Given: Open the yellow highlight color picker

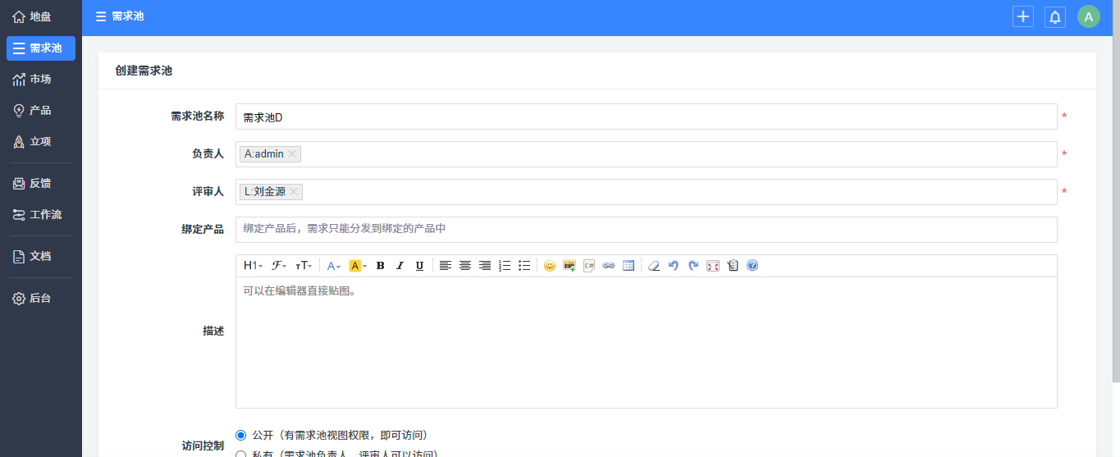Looking at the screenshot, I should pyautogui.click(x=357, y=266).
